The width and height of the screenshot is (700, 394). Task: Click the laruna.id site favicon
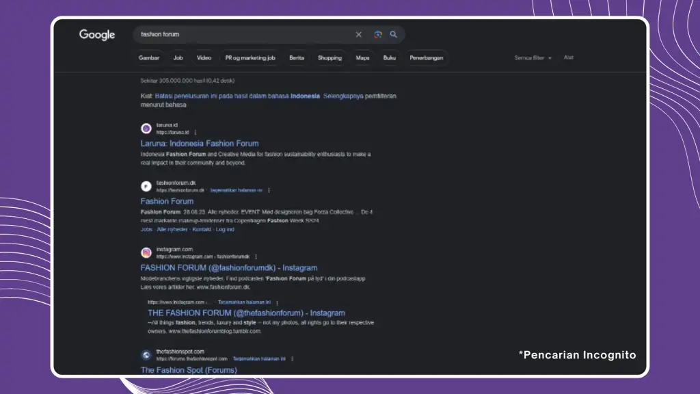(x=146, y=129)
